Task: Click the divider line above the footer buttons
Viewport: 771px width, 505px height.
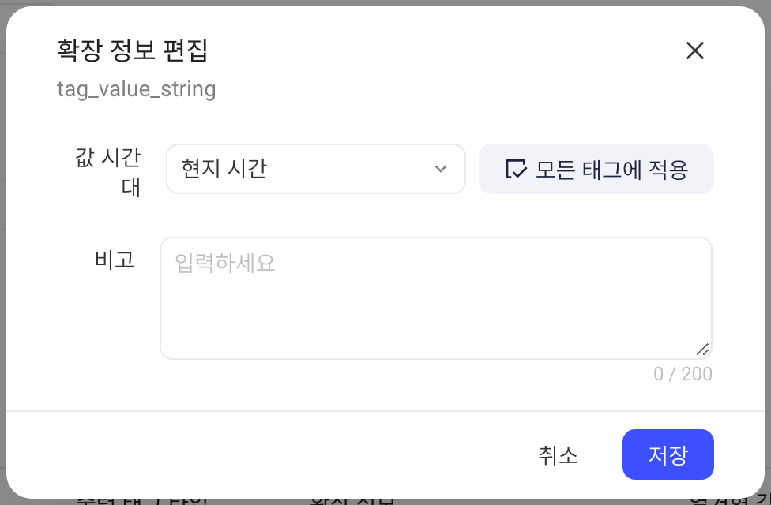Action: coord(385,410)
